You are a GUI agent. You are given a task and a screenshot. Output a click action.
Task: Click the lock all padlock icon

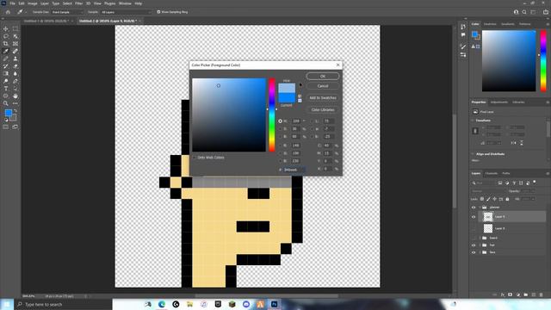click(507, 199)
